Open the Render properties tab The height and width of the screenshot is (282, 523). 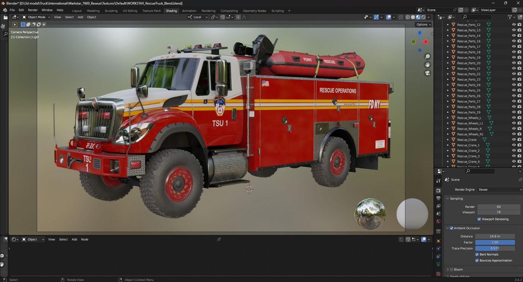(438, 190)
